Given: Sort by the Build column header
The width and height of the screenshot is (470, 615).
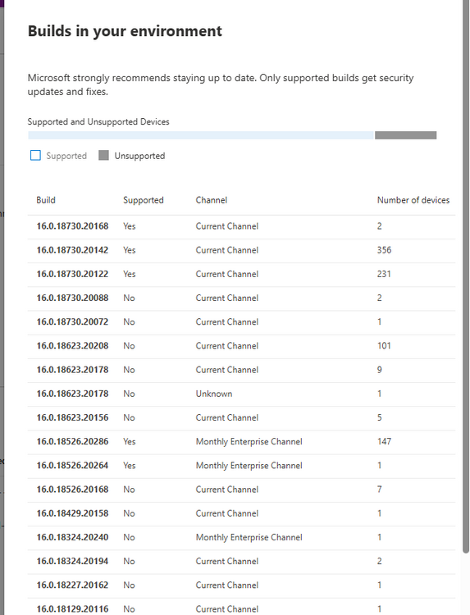Looking at the screenshot, I should click(x=46, y=200).
